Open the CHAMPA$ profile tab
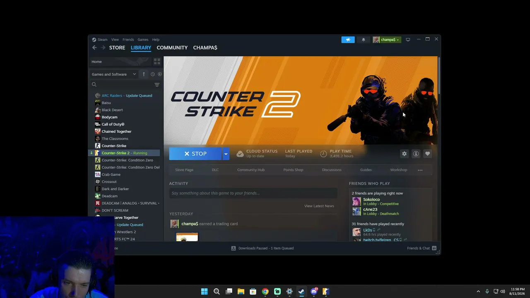The image size is (530, 298). point(205,48)
